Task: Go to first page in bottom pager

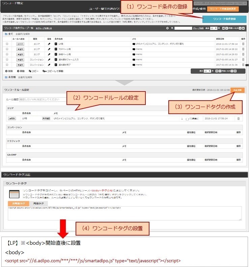Action: (217, 71)
